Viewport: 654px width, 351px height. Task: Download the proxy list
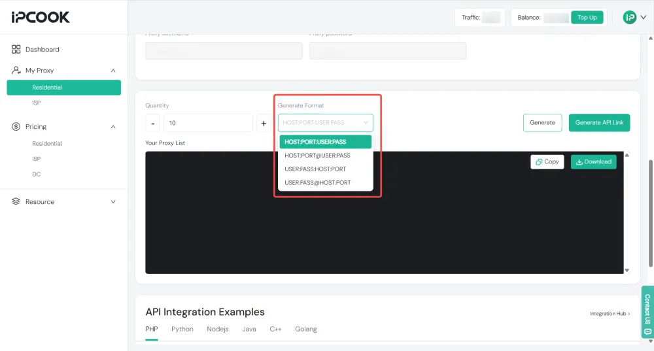(593, 161)
